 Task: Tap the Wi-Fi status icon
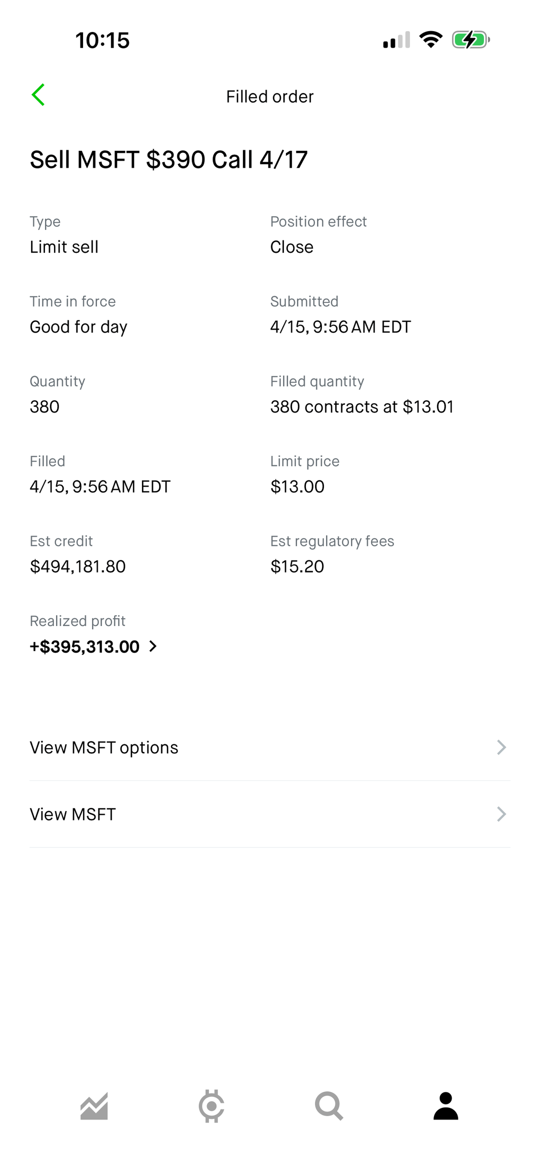(x=430, y=40)
